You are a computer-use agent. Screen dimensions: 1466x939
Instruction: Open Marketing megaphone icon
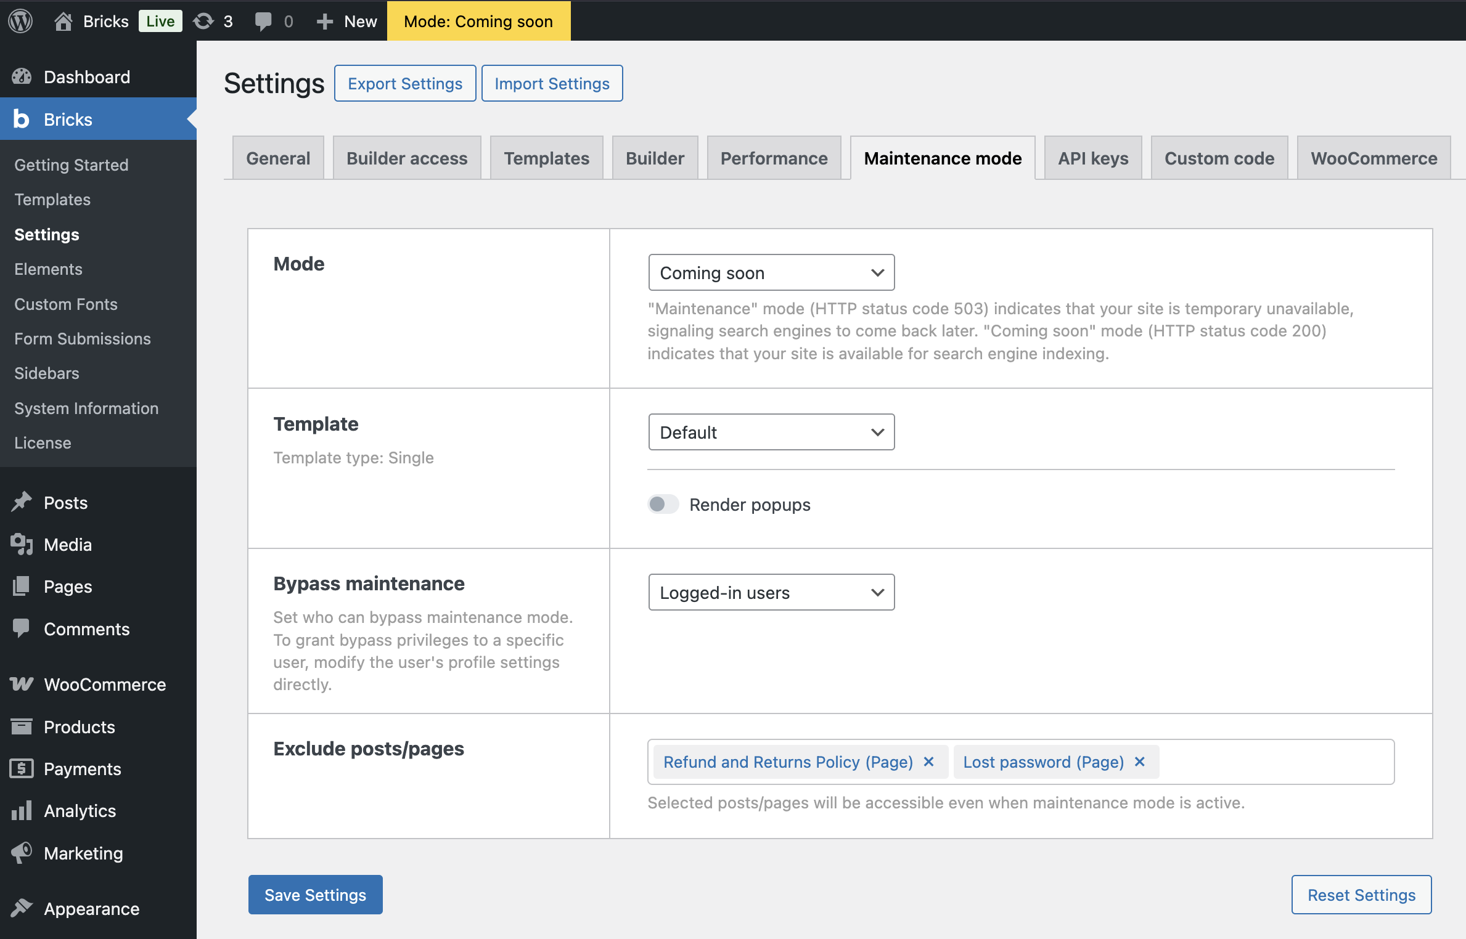coord(22,853)
